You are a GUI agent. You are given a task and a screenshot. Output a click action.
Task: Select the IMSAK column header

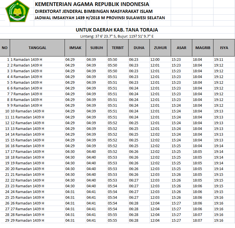(75, 48)
